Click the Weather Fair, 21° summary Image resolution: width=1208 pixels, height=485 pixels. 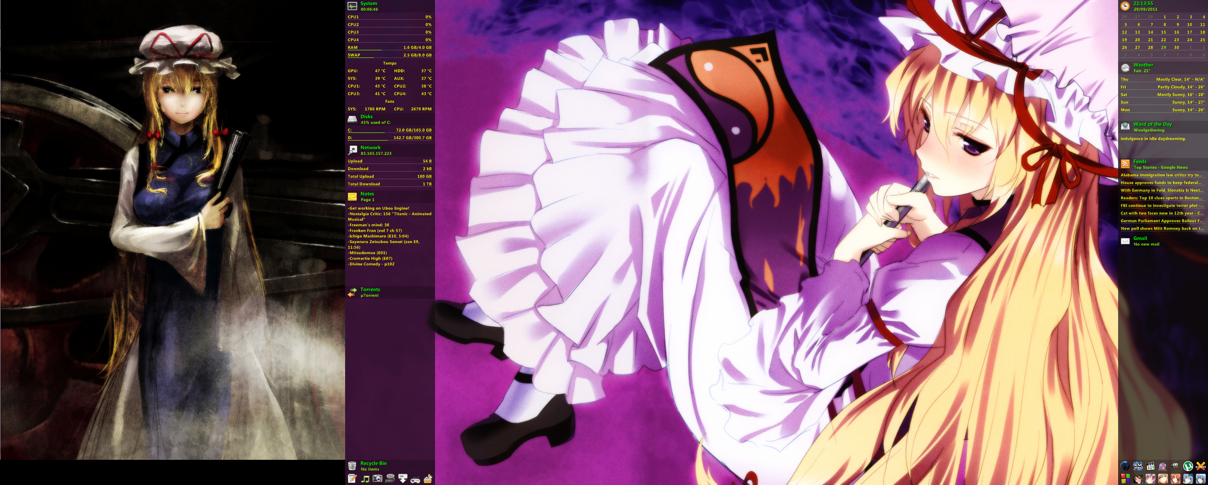click(x=1142, y=71)
